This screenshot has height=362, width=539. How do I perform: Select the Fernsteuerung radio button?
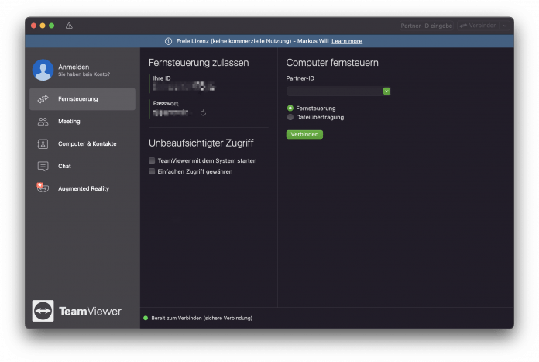pos(290,108)
